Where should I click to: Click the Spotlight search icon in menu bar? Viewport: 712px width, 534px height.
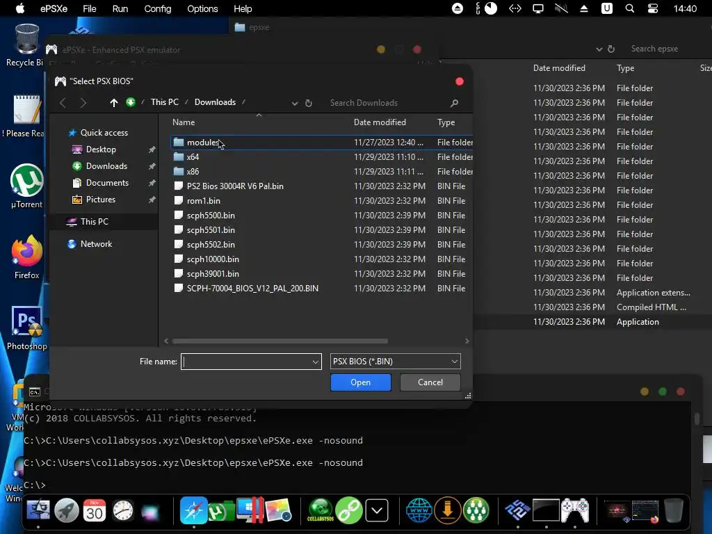pos(630,8)
